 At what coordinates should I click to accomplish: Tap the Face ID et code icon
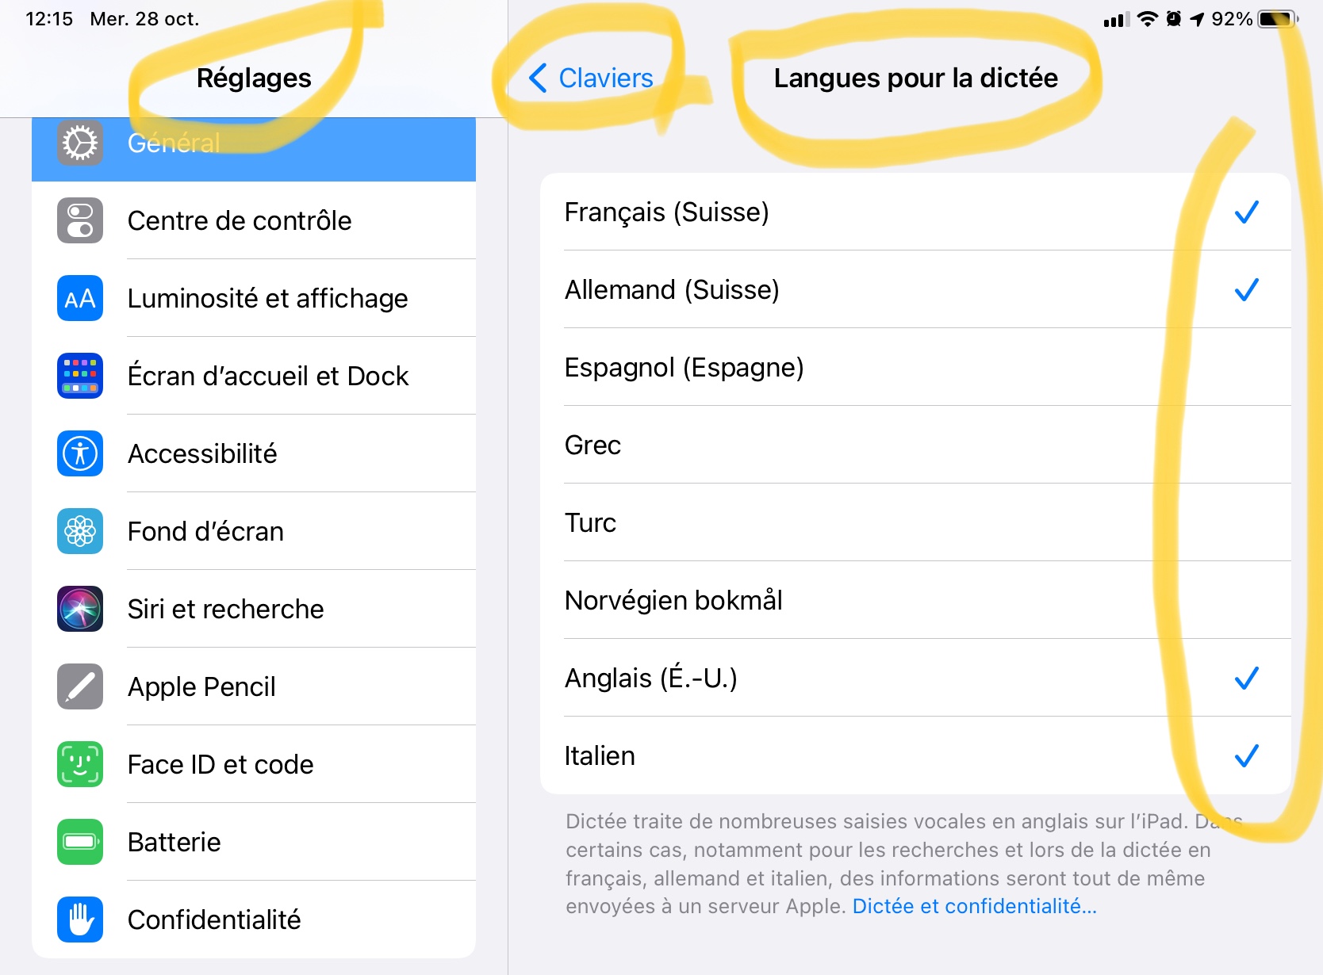click(x=80, y=764)
